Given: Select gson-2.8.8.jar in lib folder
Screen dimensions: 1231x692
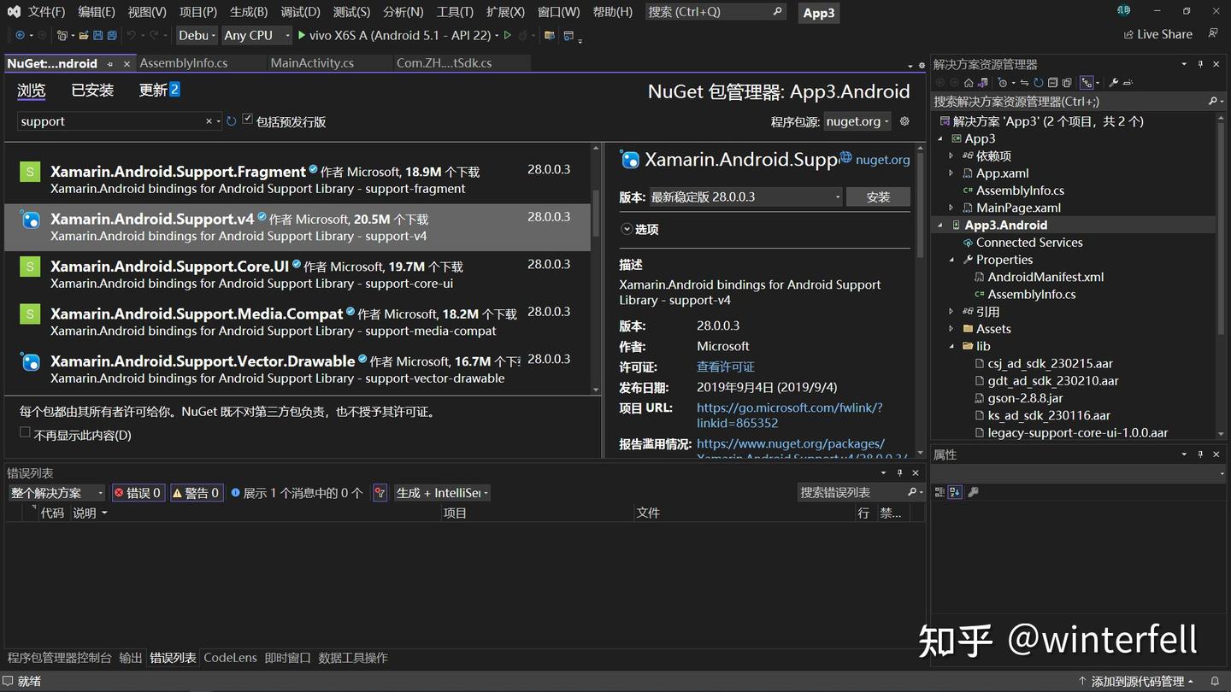Looking at the screenshot, I should click(1025, 398).
